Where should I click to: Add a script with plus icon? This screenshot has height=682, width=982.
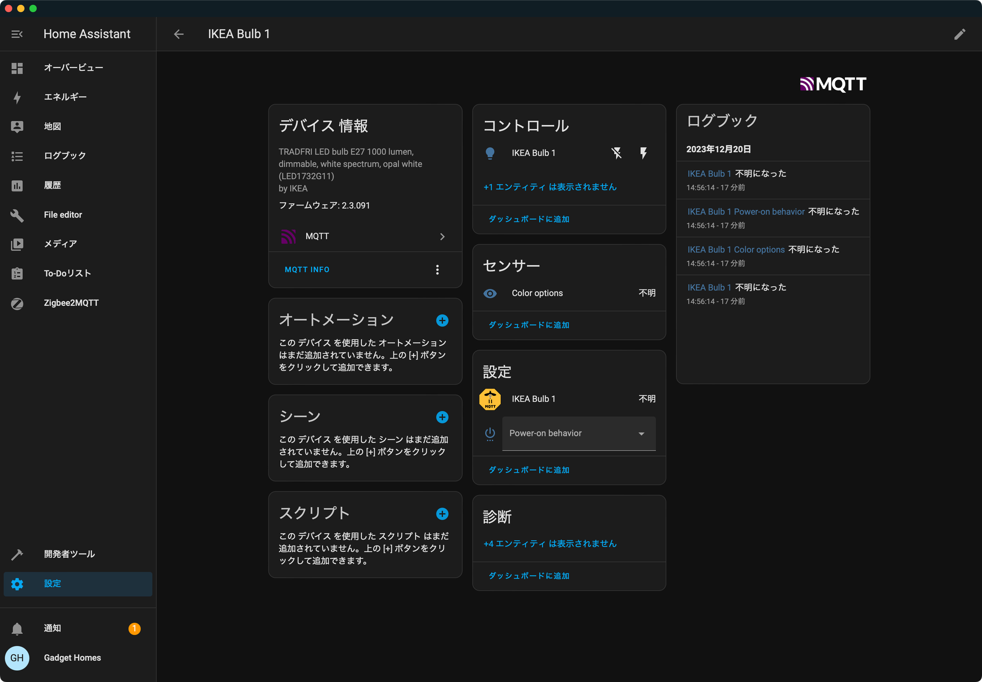(442, 514)
